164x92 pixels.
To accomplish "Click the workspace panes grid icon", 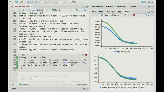I will (66, 2).
